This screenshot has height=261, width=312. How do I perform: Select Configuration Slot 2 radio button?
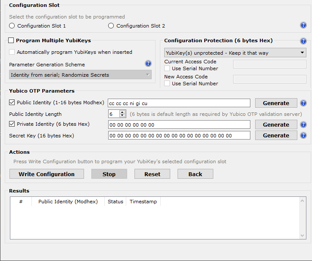coord(111,26)
